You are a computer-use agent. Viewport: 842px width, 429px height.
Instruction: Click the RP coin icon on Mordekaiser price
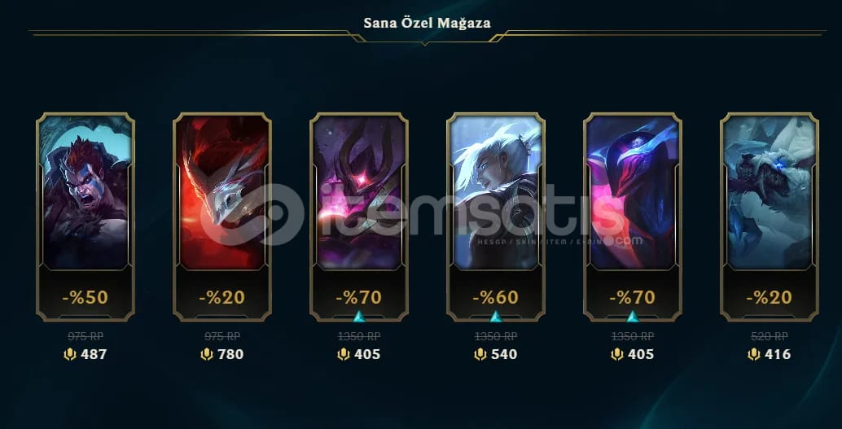coord(344,354)
